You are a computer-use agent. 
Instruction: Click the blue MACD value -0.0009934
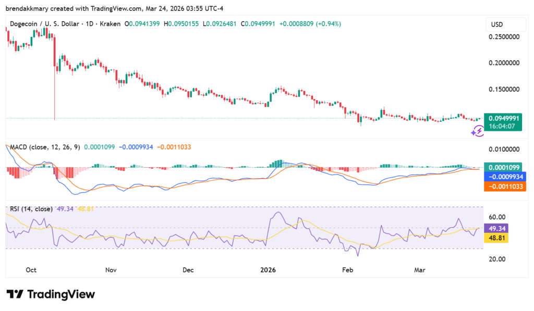(505, 177)
